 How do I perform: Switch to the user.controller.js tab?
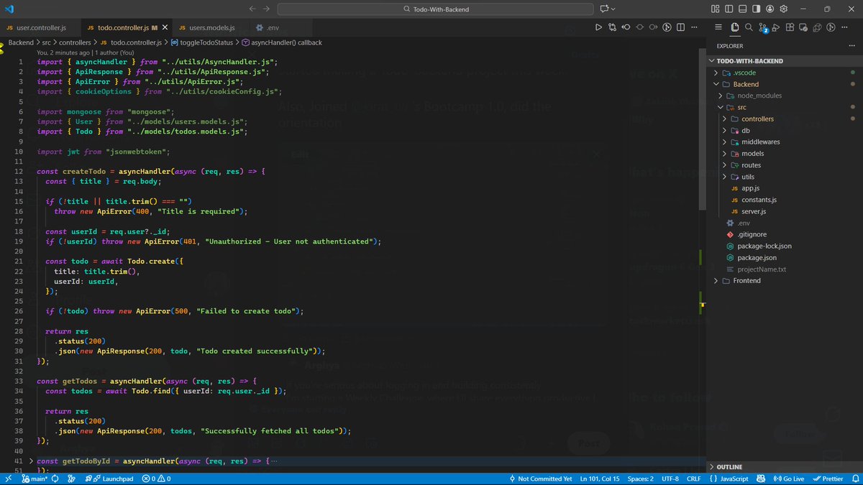[40, 27]
